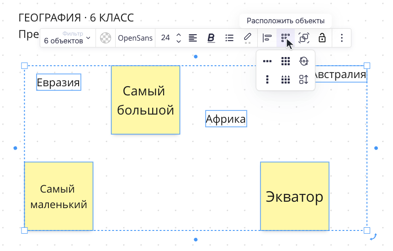The image size is (393, 251).
Task: Lock the selected objects
Action: (322, 38)
